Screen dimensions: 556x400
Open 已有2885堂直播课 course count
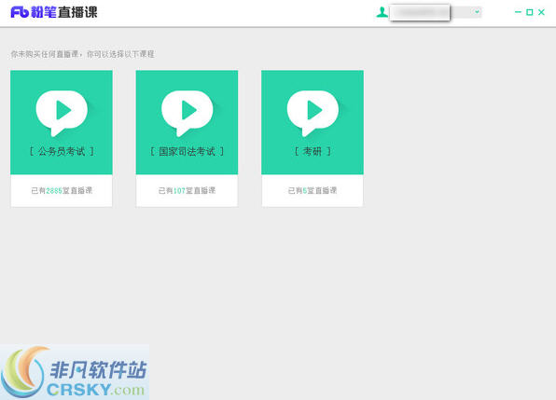coord(62,190)
